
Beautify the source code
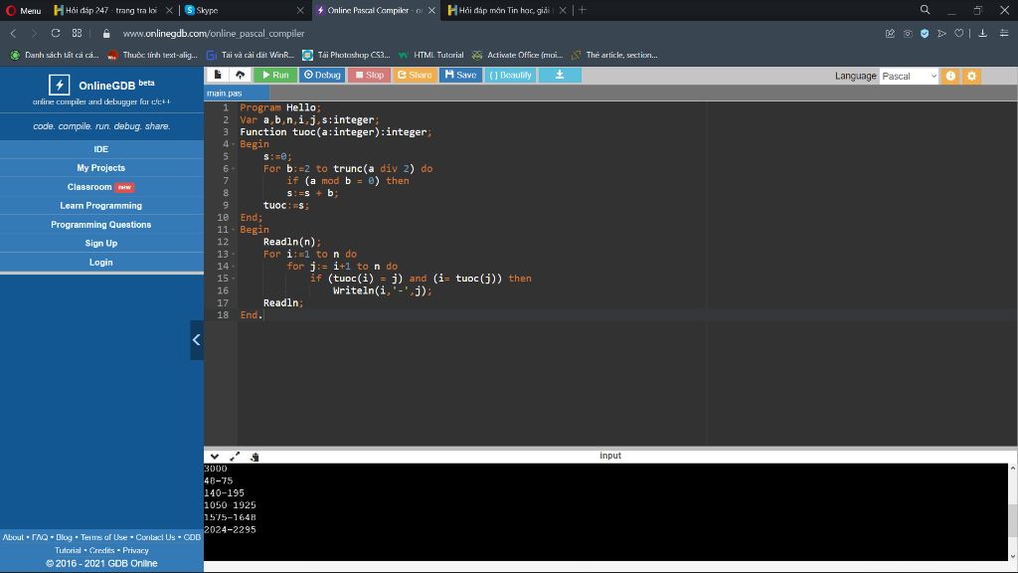click(x=510, y=75)
